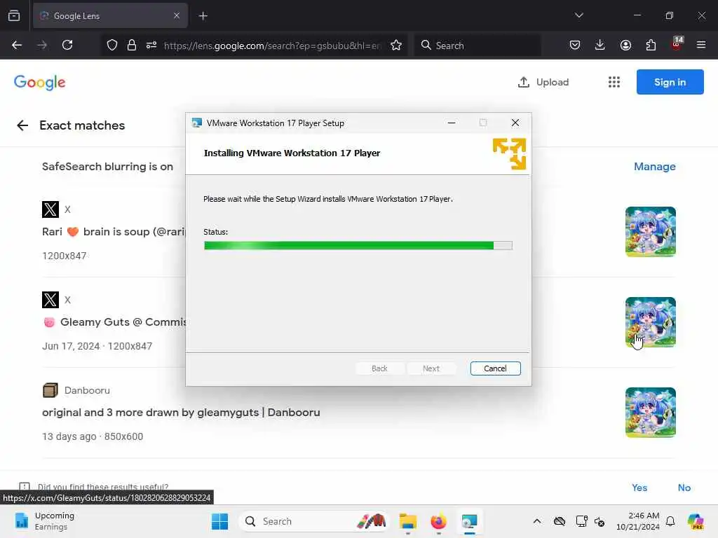Click the X logo on Gleamy Guts result
The height and width of the screenshot is (538, 718).
[x=50, y=300]
